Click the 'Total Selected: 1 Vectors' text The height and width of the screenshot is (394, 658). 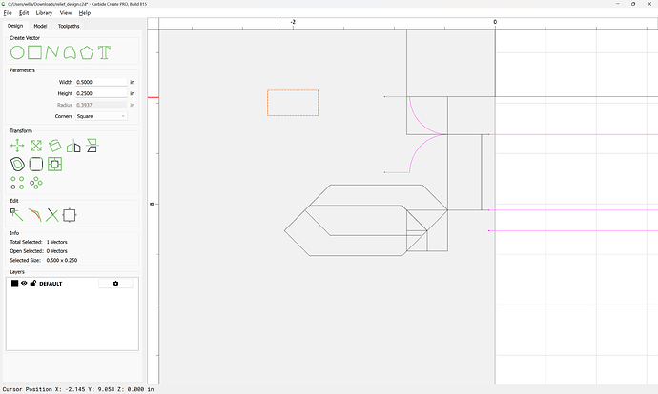tap(38, 242)
